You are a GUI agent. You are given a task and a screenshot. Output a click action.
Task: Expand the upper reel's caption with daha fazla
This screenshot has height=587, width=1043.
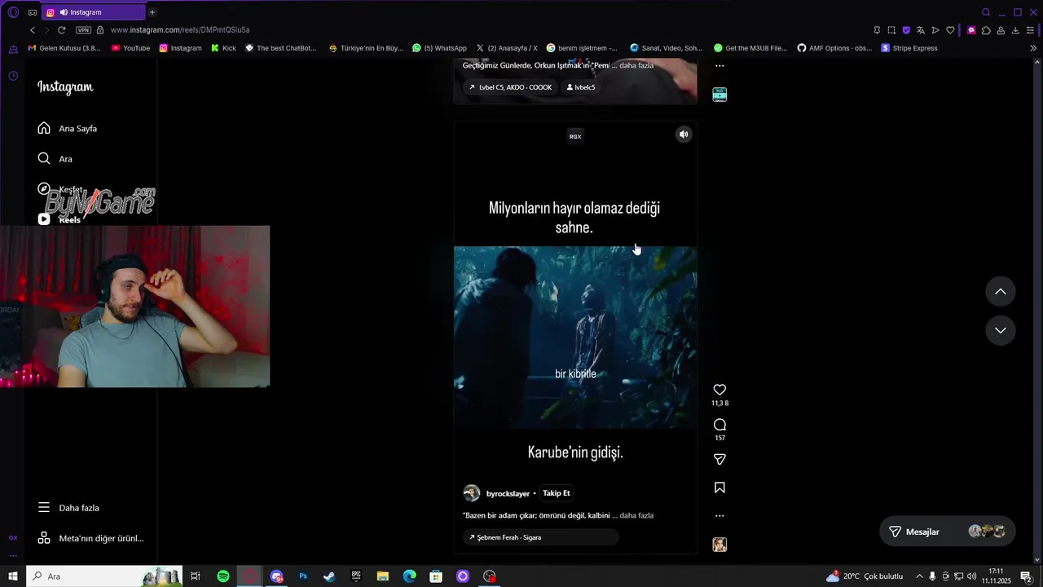tap(636, 65)
